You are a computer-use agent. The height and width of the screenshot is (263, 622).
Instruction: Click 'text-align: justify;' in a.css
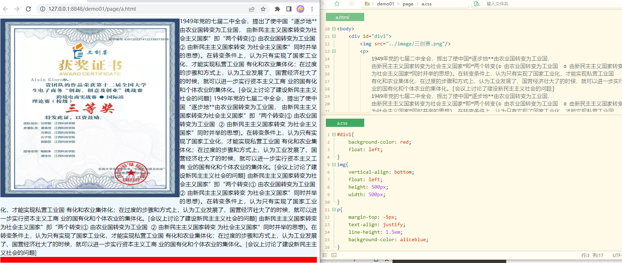(377, 224)
